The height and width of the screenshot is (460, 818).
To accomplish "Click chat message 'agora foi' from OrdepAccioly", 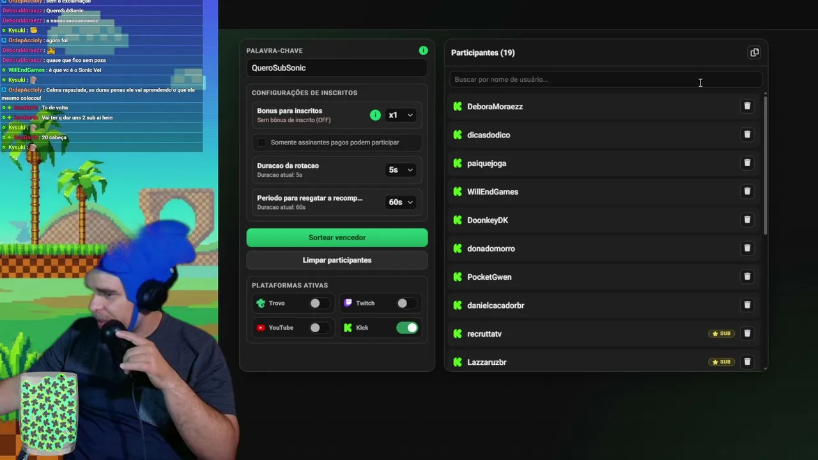I will [57, 40].
